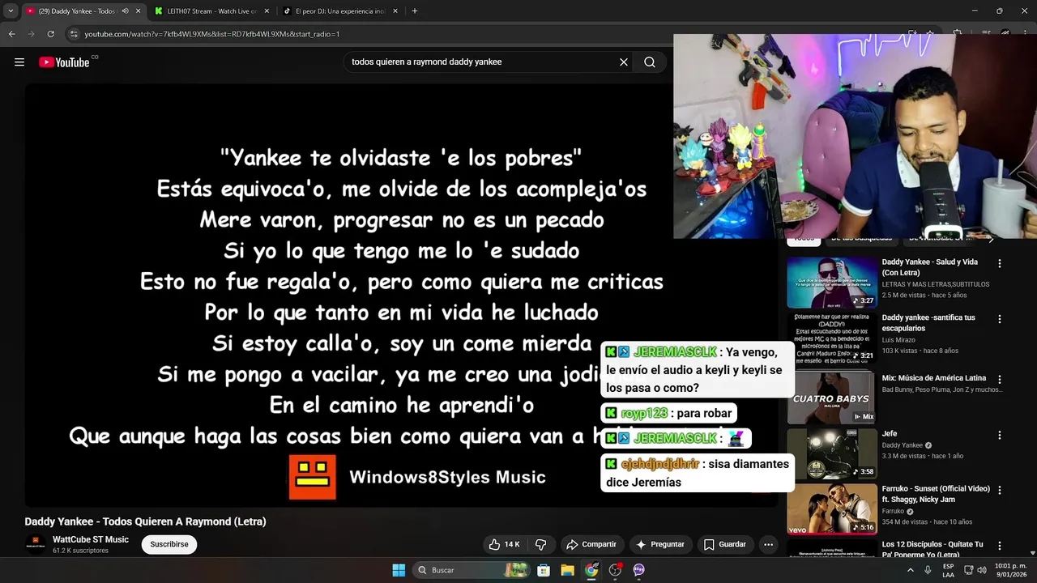Open options menu for Los 12 Discípulos video
This screenshot has height=583, width=1037.
1000,547
